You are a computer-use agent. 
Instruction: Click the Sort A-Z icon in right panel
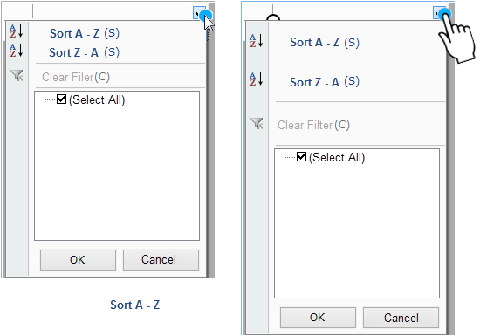257,40
